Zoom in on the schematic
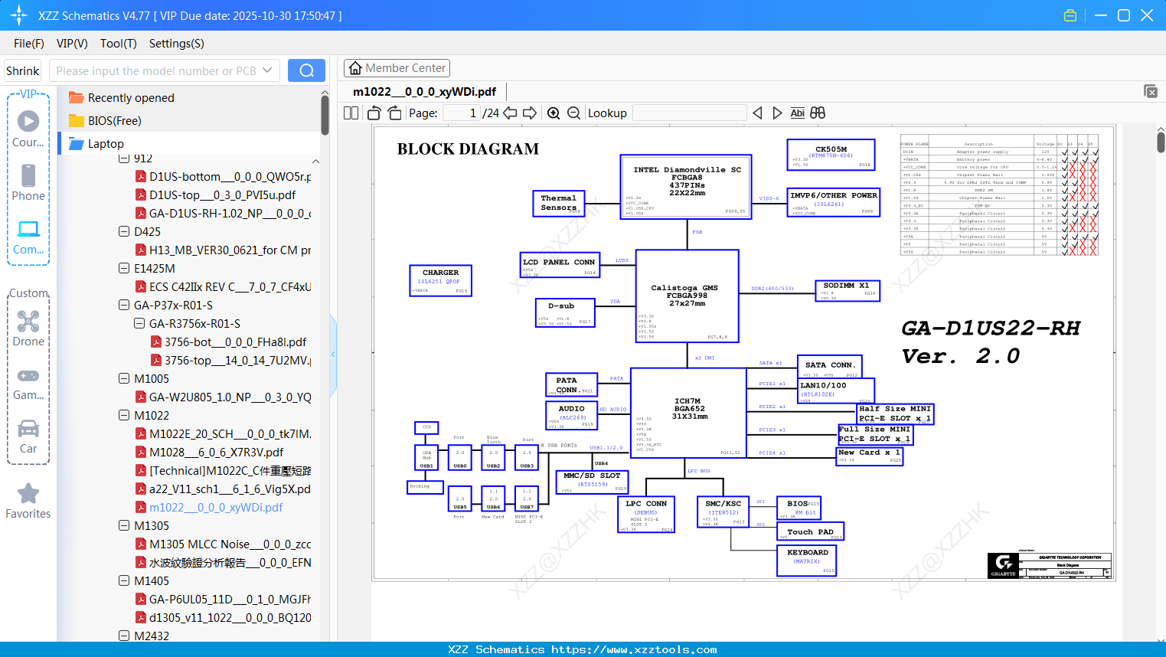 click(554, 113)
